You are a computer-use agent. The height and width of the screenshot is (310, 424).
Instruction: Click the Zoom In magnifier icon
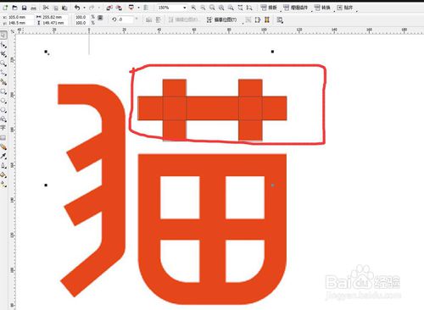point(193,8)
